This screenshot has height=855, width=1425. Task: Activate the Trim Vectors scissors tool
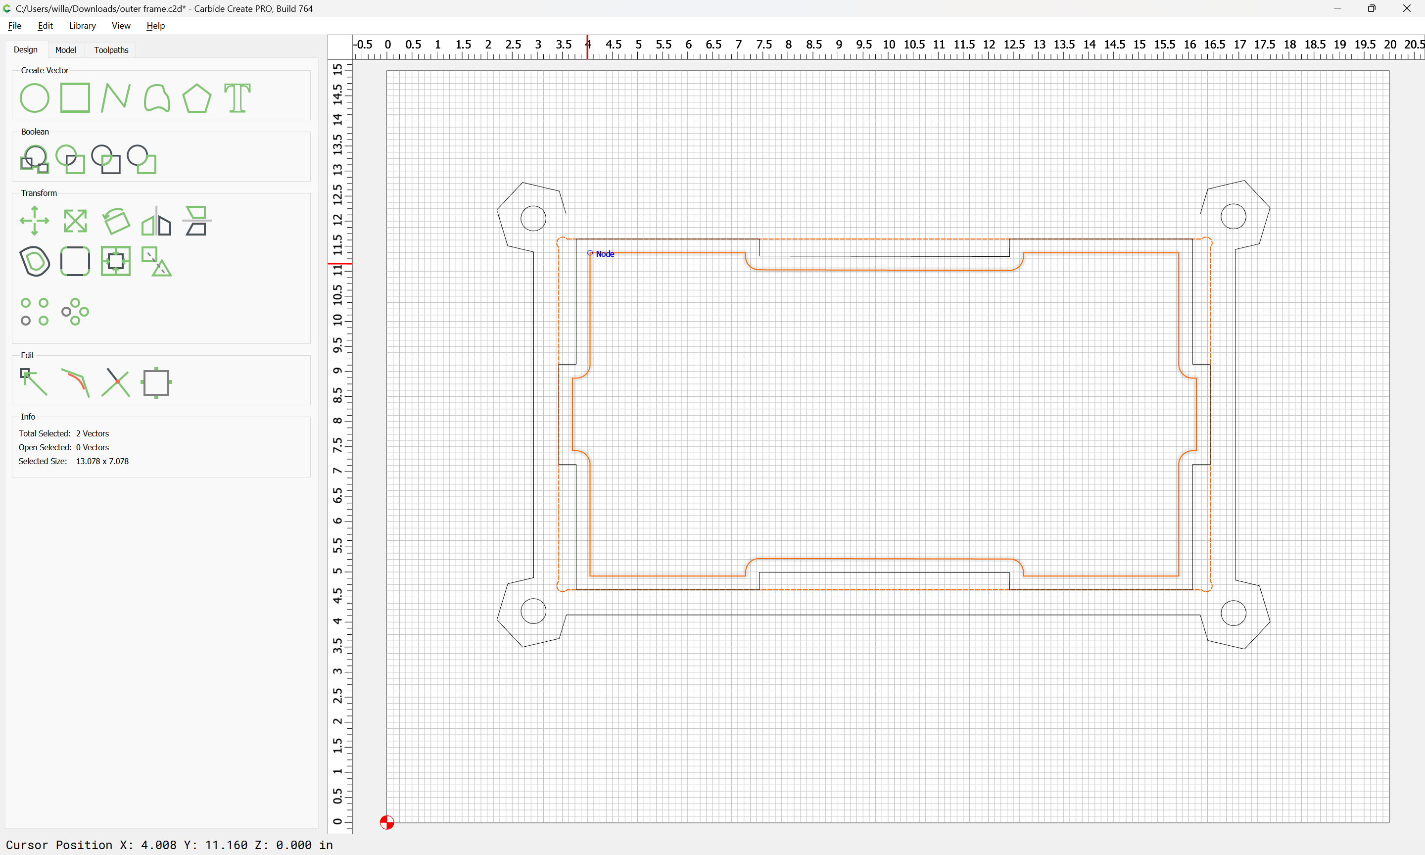tap(116, 382)
